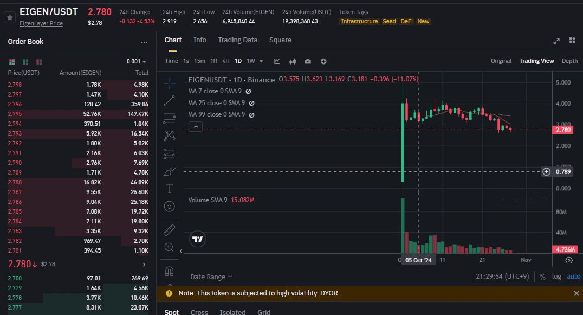Image resolution: width=583 pixels, height=315 pixels.
Task: Click the circled plus icon in chart toolbar
Action: [x=323, y=61]
